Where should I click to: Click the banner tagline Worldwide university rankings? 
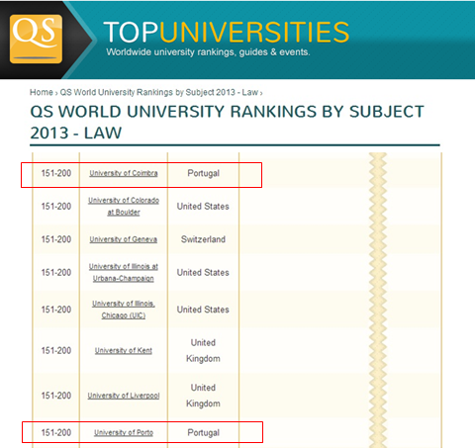point(208,52)
